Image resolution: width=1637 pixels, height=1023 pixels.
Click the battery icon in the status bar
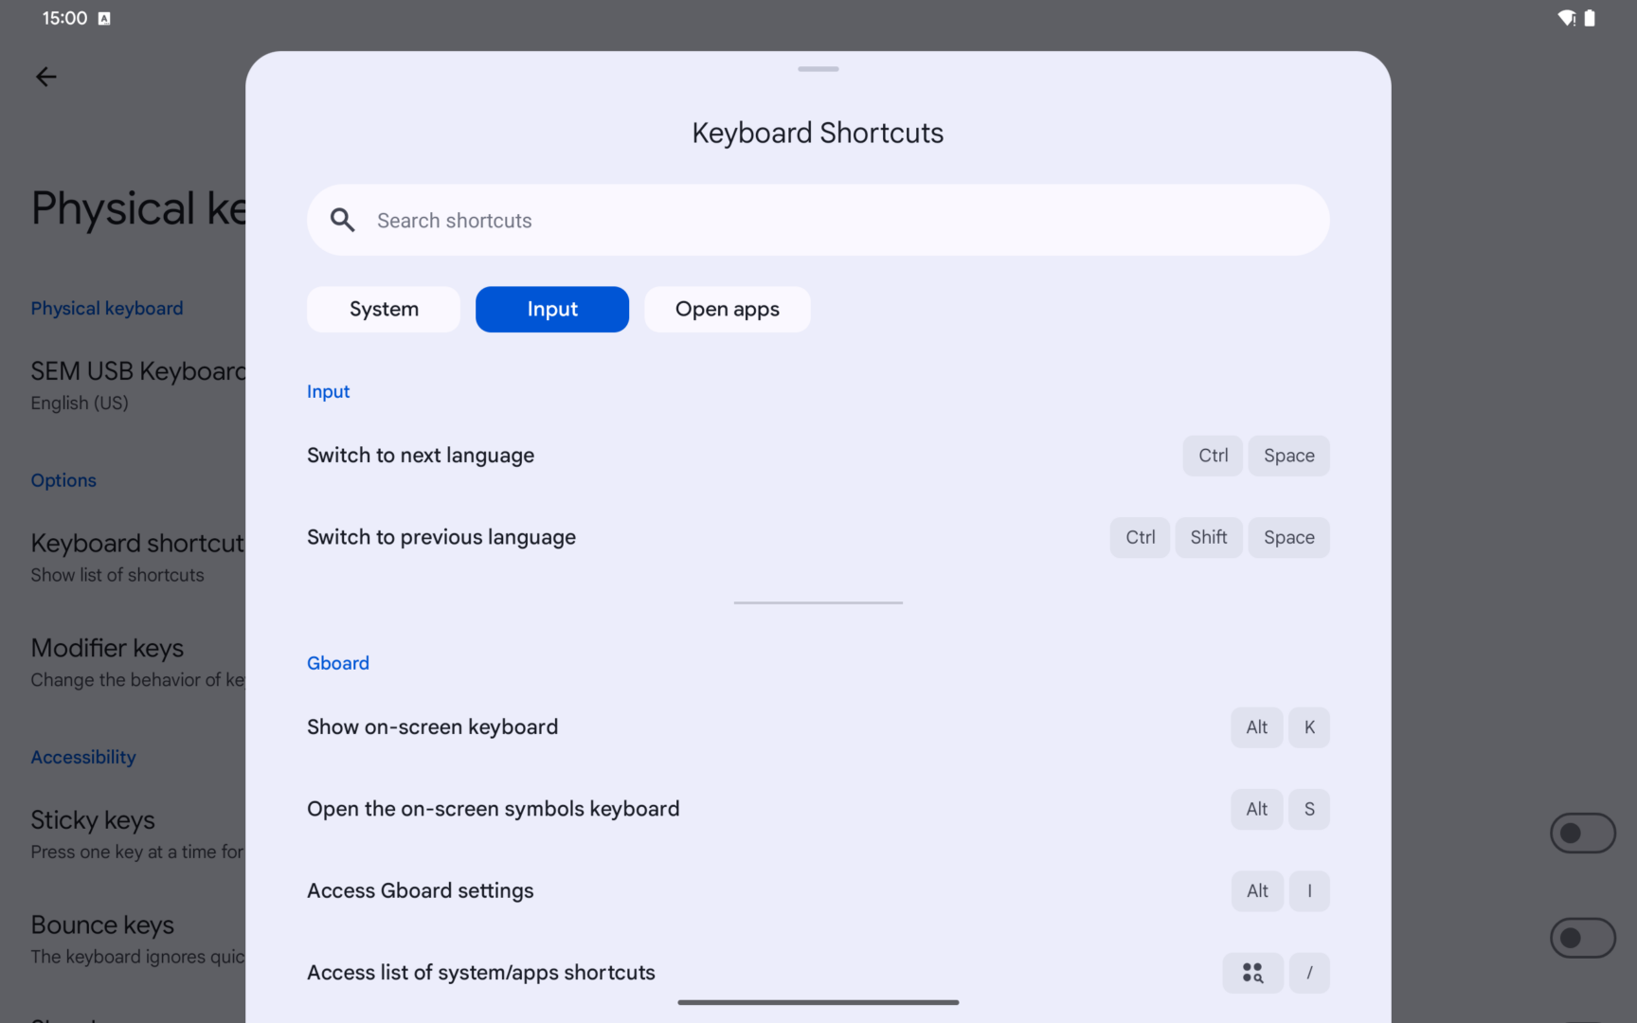click(1590, 17)
